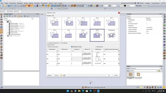Toggle the layer lock icon beside Модель
The image size is (166, 93).
(x=123, y=6)
